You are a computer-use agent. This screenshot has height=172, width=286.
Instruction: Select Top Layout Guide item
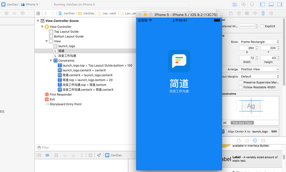coord(66,32)
